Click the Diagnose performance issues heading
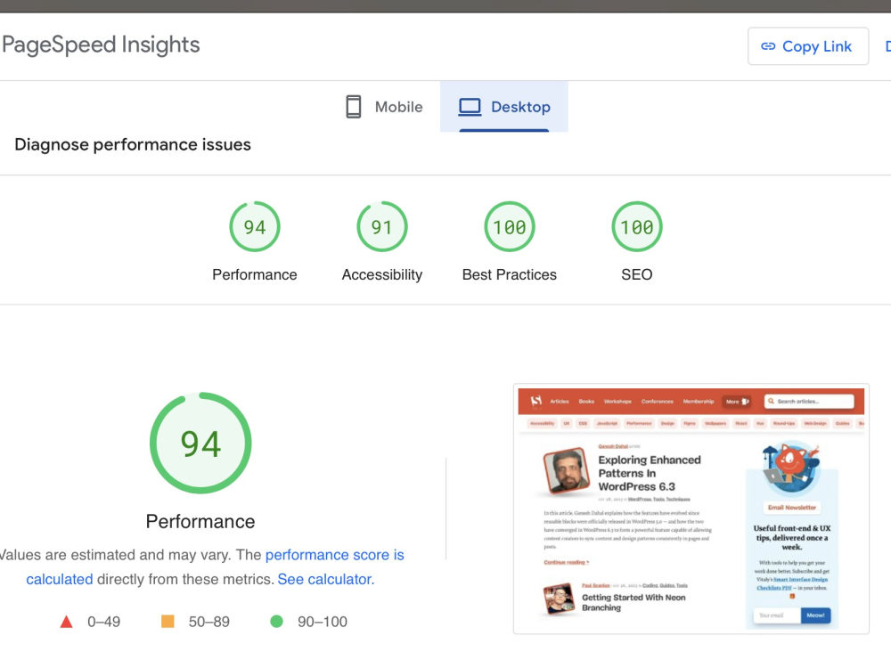891x668 pixels. [133, 144]
